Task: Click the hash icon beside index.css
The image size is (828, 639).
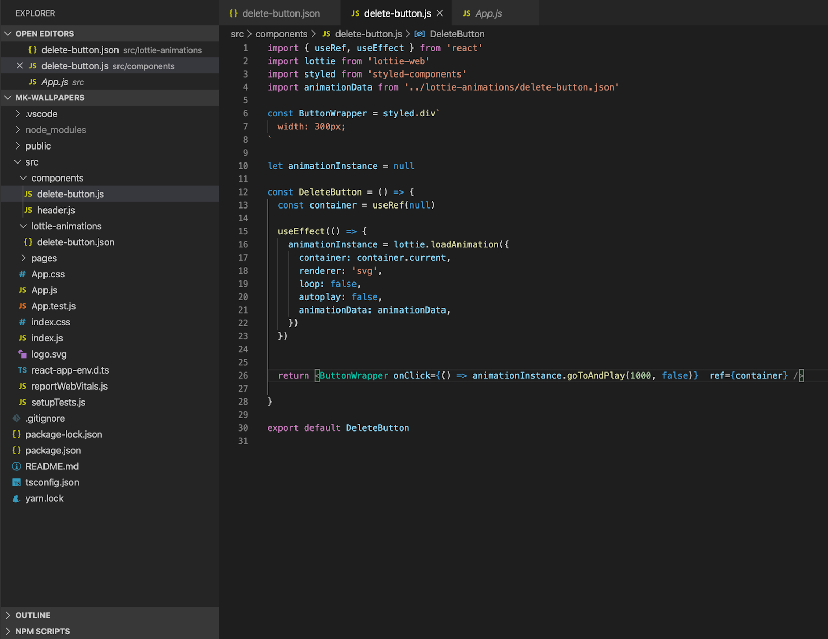Action: (22, 322)
